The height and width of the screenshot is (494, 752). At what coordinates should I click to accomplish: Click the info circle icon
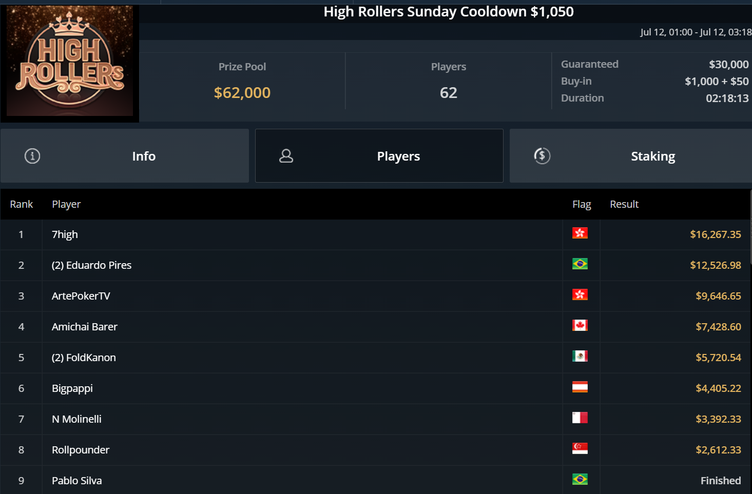coord(32,156)
